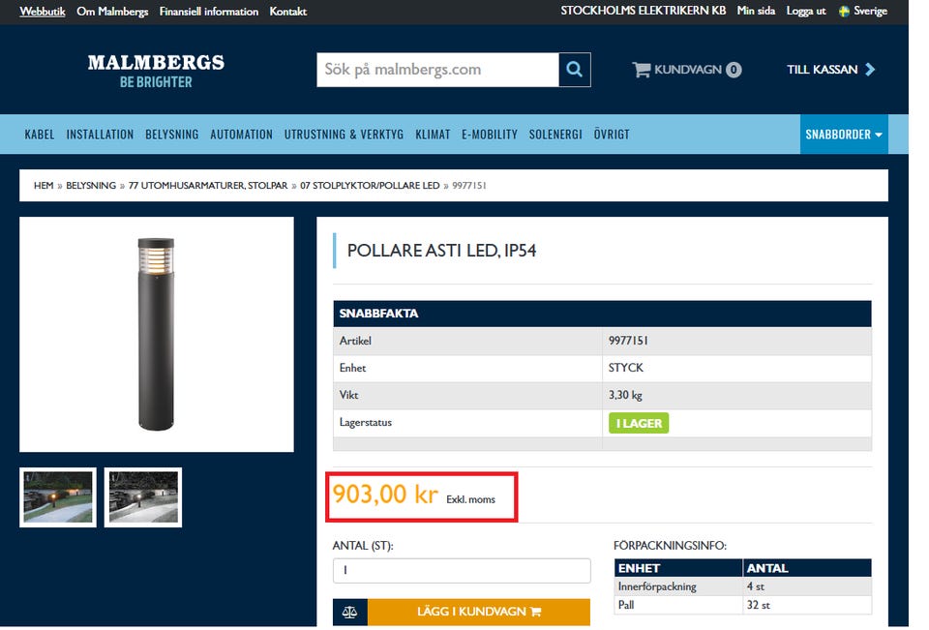929x630 pixels.
Task: Click the 903,00 kr price
Action: click(x=385, y=495)
